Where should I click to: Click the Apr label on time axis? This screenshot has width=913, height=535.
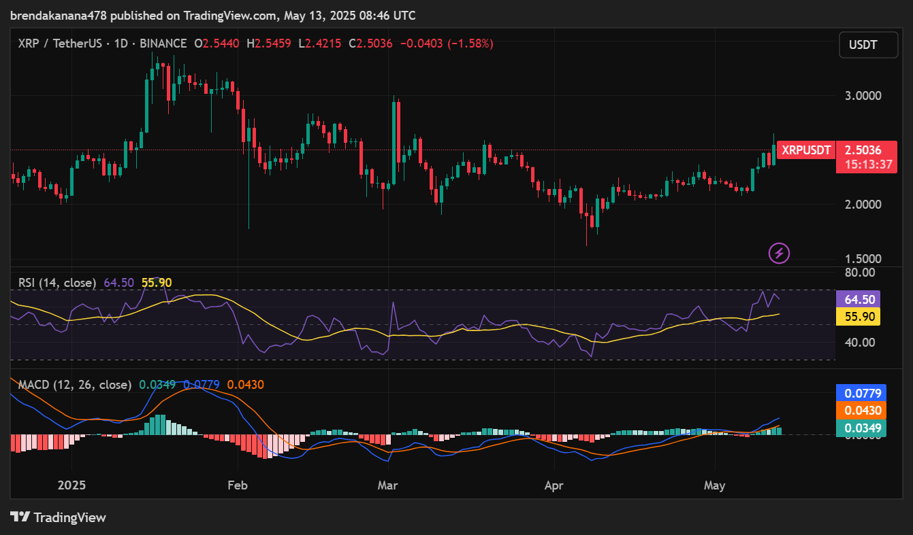(x=553, y=485)
